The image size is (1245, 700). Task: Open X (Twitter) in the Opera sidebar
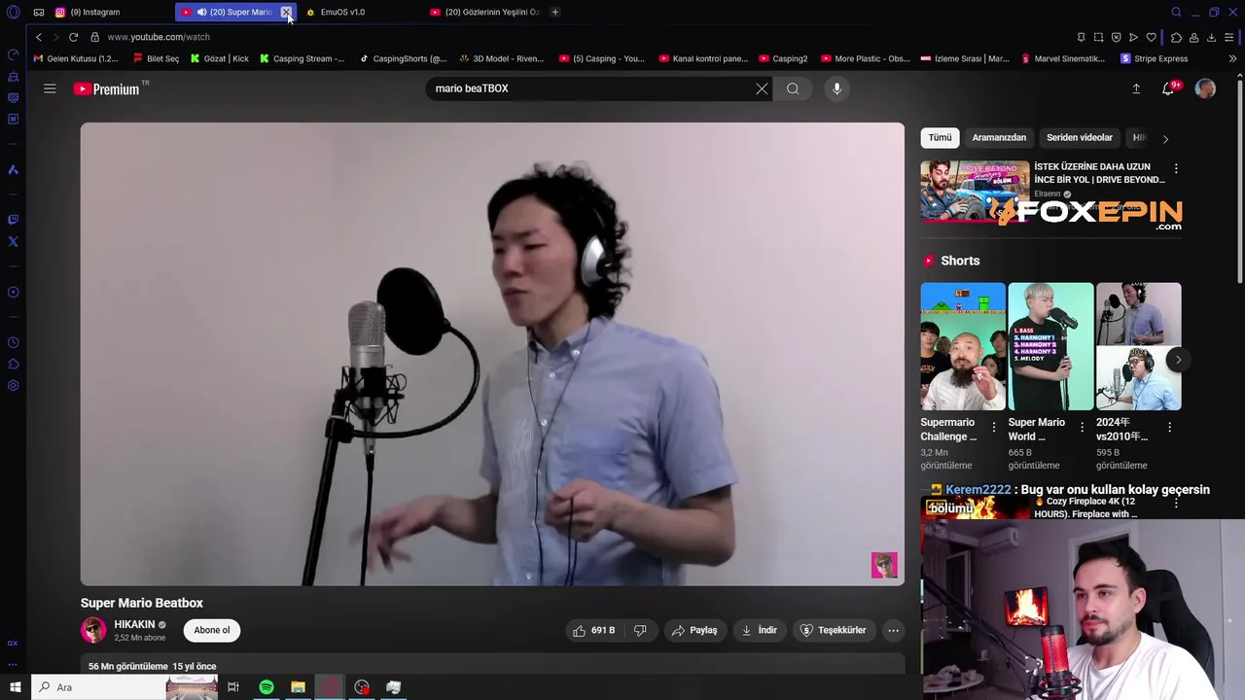pyautogui.click(x=13, y=241)
